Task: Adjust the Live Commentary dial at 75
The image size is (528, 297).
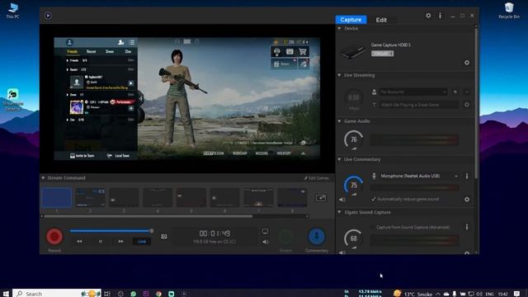Action: coord(354,185)
